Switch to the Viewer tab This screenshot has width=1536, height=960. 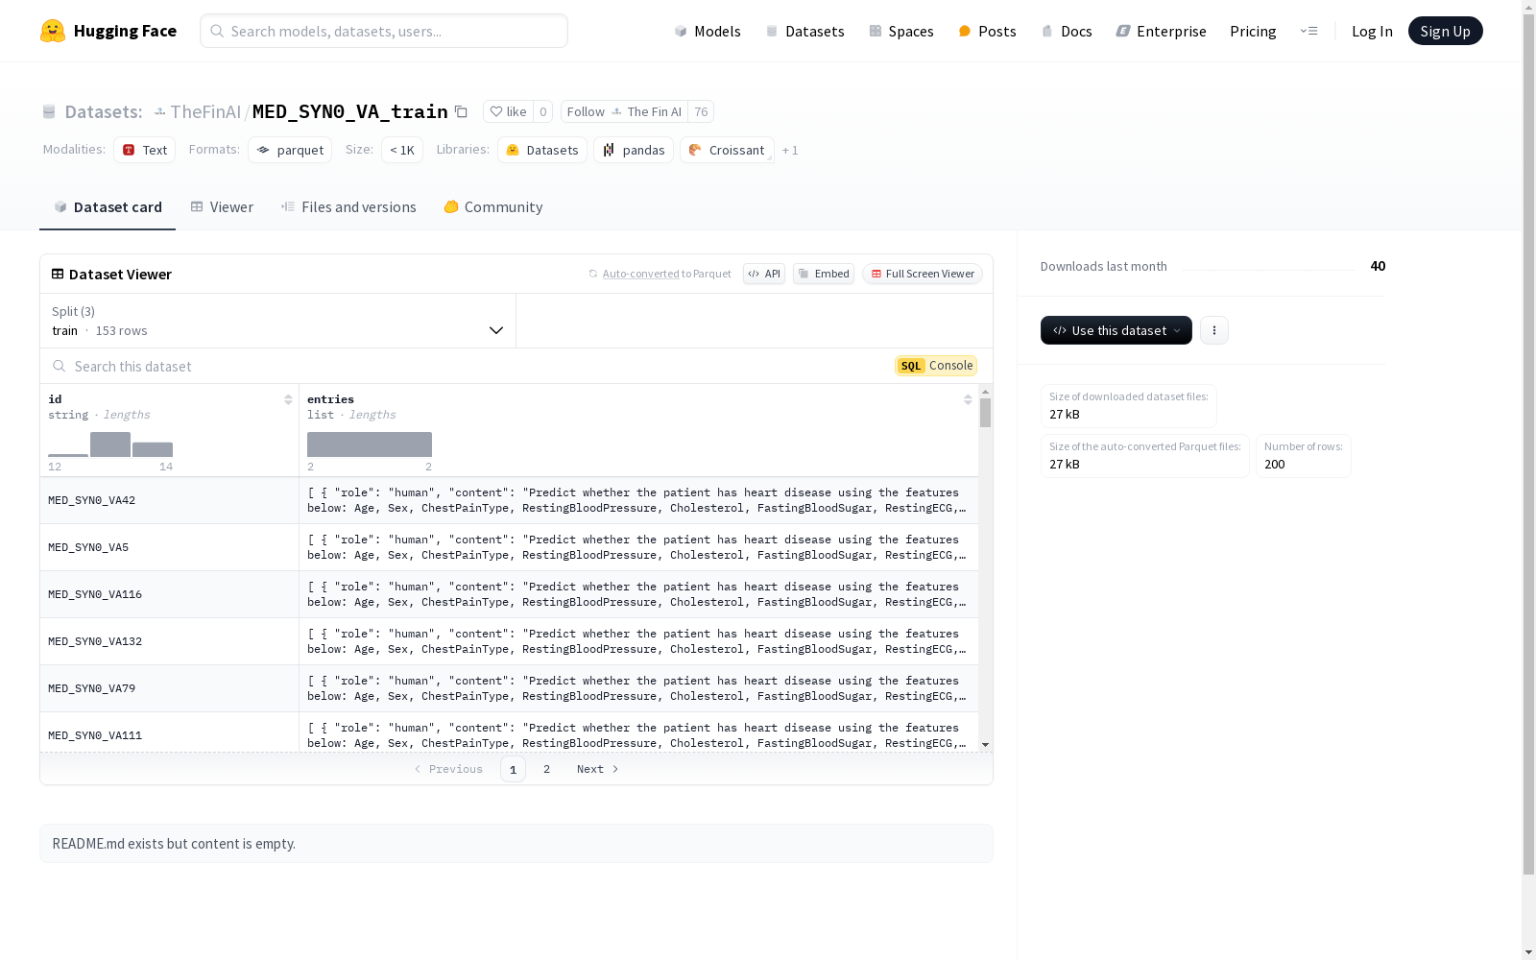tap(222, 206)
